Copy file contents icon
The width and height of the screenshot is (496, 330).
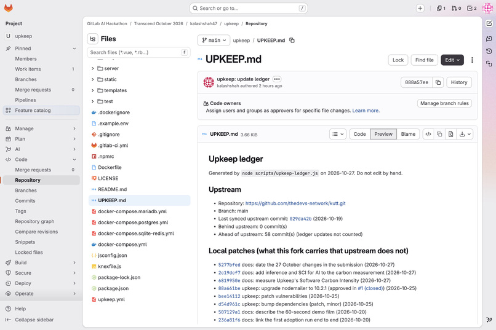439,134
